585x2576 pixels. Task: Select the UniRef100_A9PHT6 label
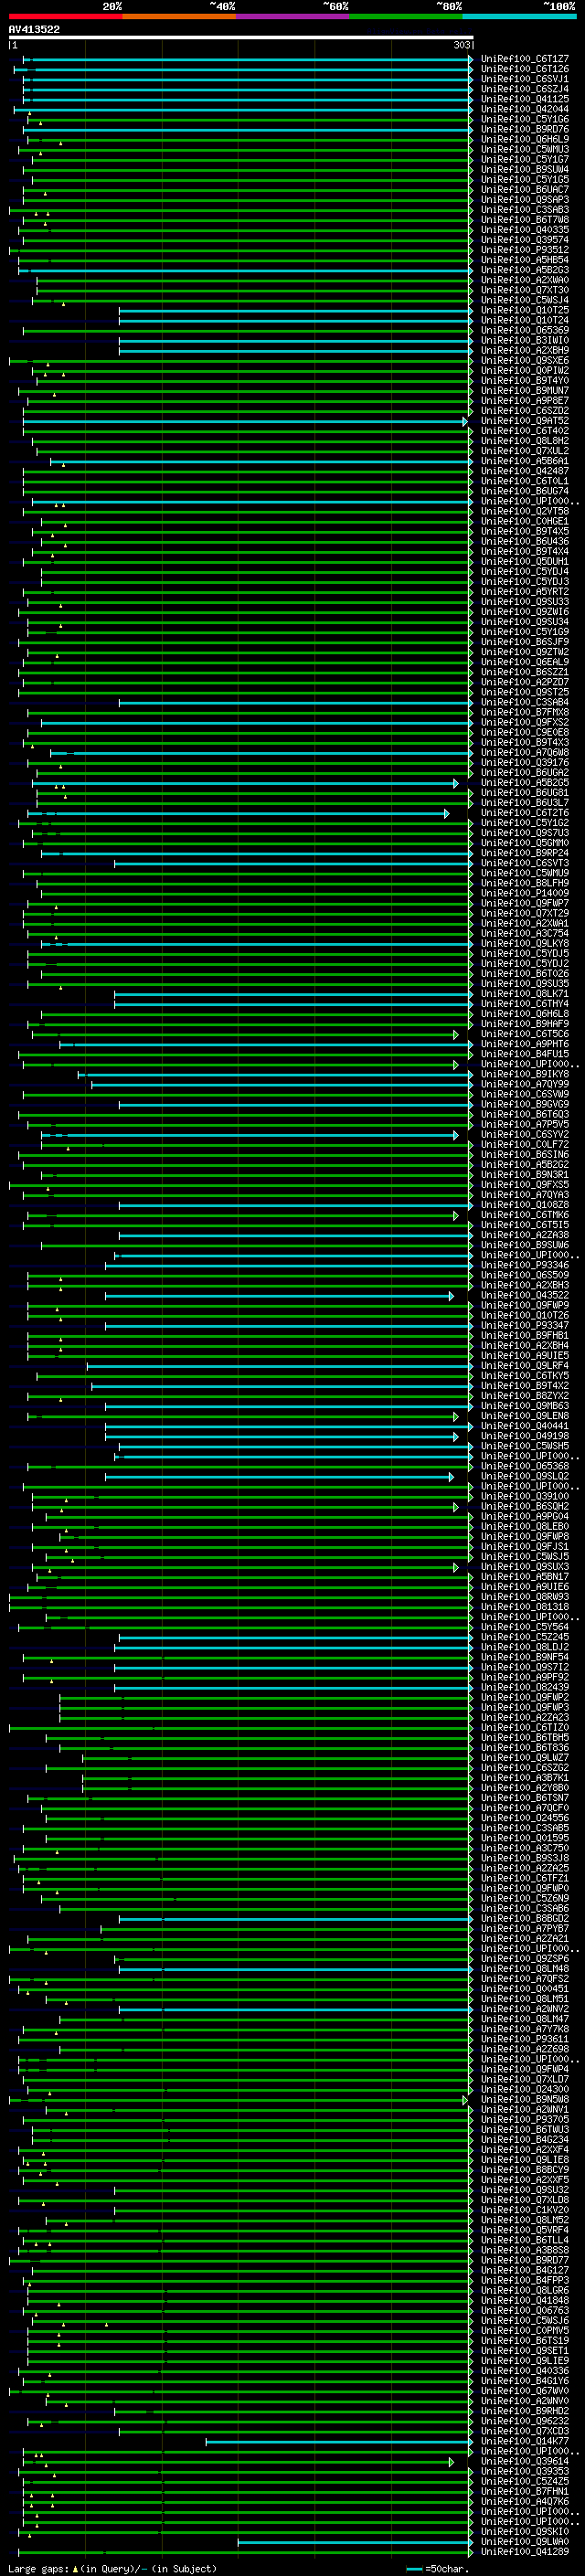point(525,1044)
